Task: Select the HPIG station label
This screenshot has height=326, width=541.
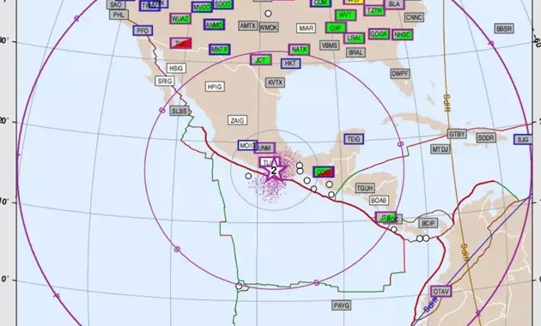Action: click(x=215, y=87)
